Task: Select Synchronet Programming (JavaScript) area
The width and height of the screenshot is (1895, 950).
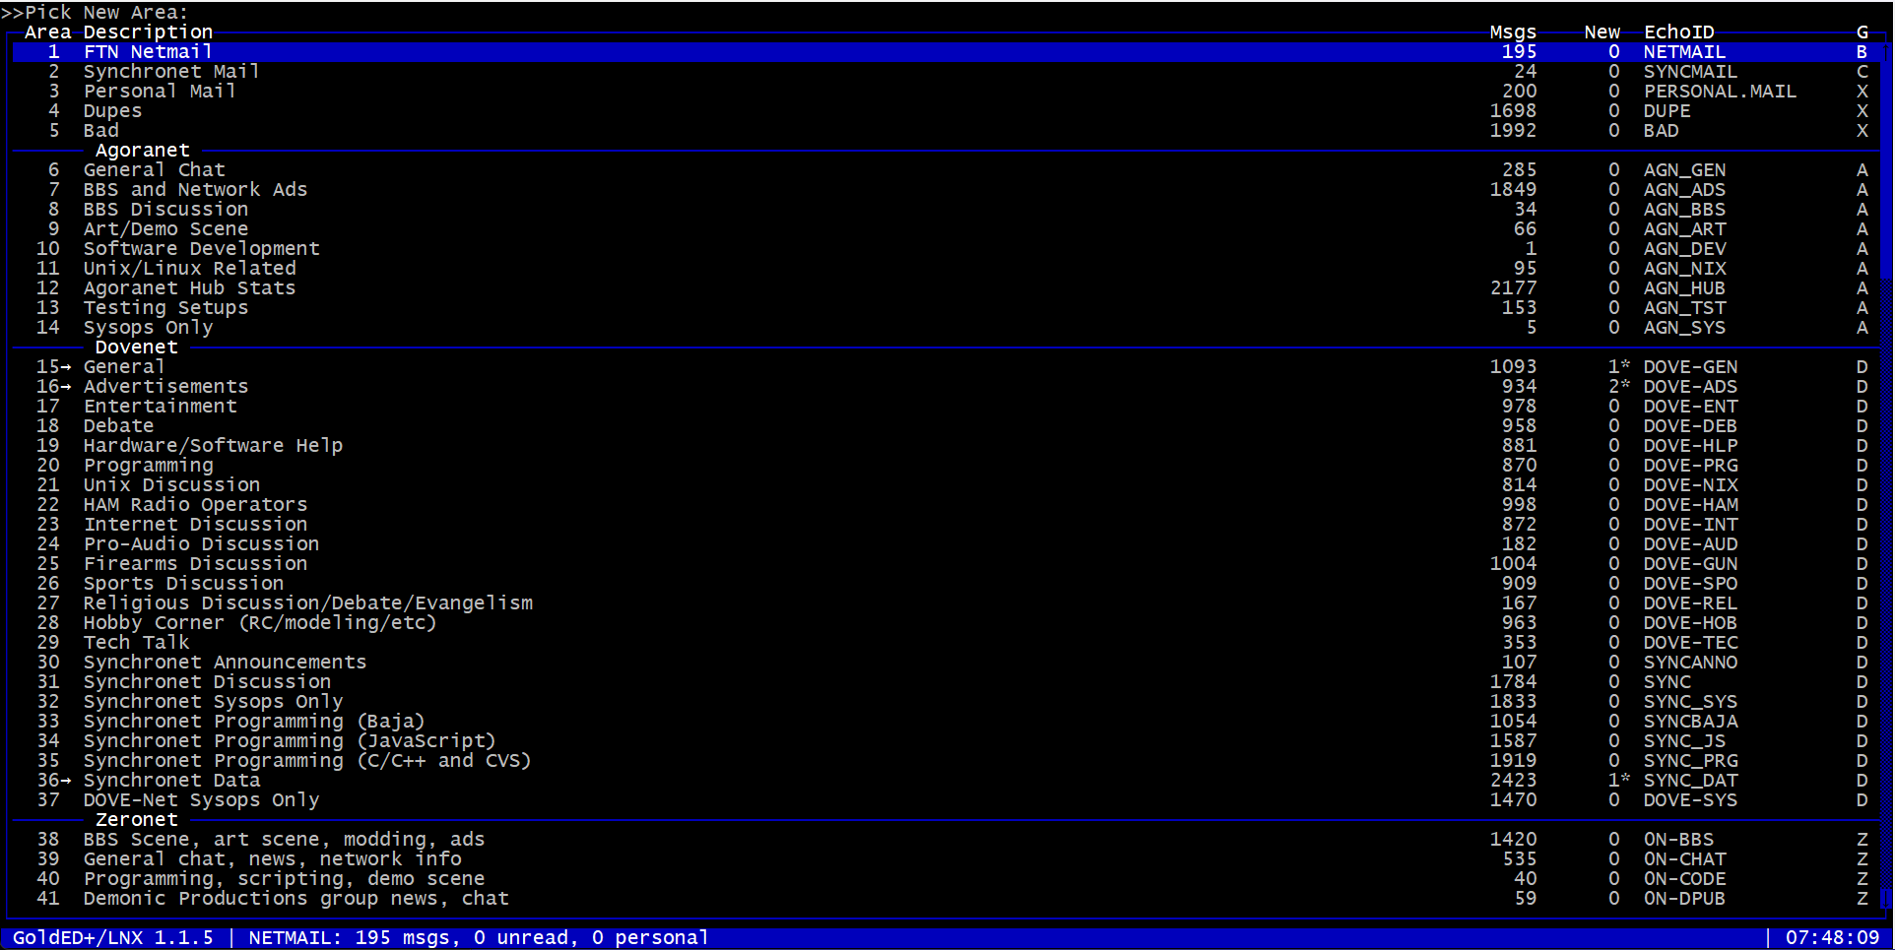Action: coord(947,741)
